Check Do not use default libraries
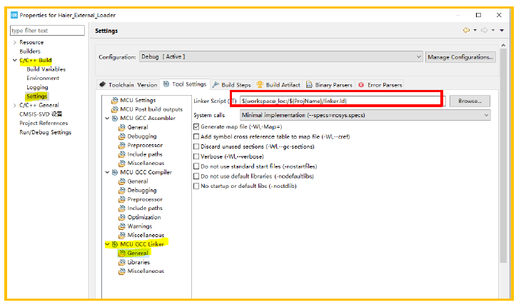This screenshot has width=516, height=305. click(x=196, y=176)
